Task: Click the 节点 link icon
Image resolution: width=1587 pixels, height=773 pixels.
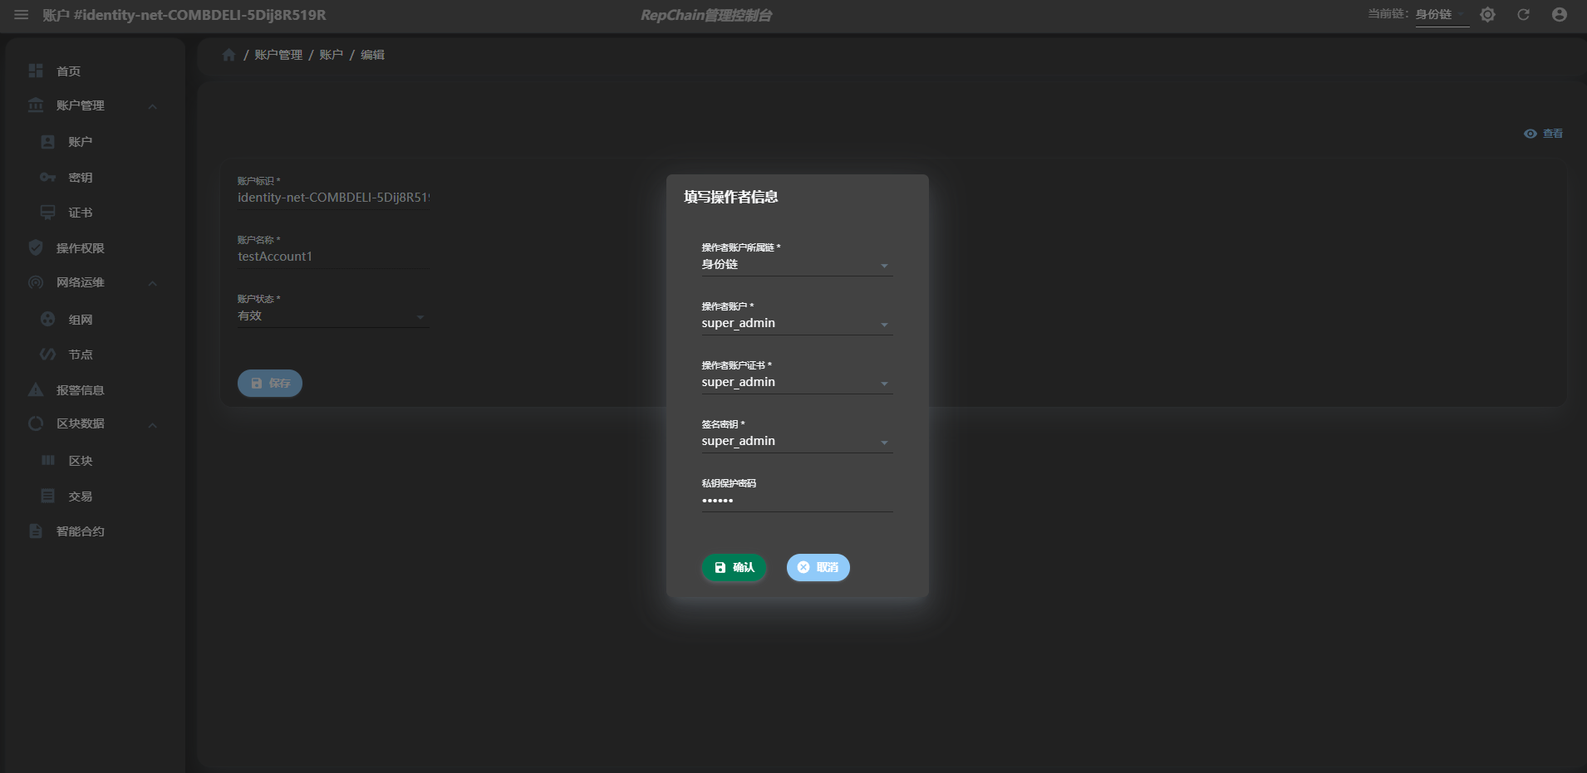Action: 48,355
